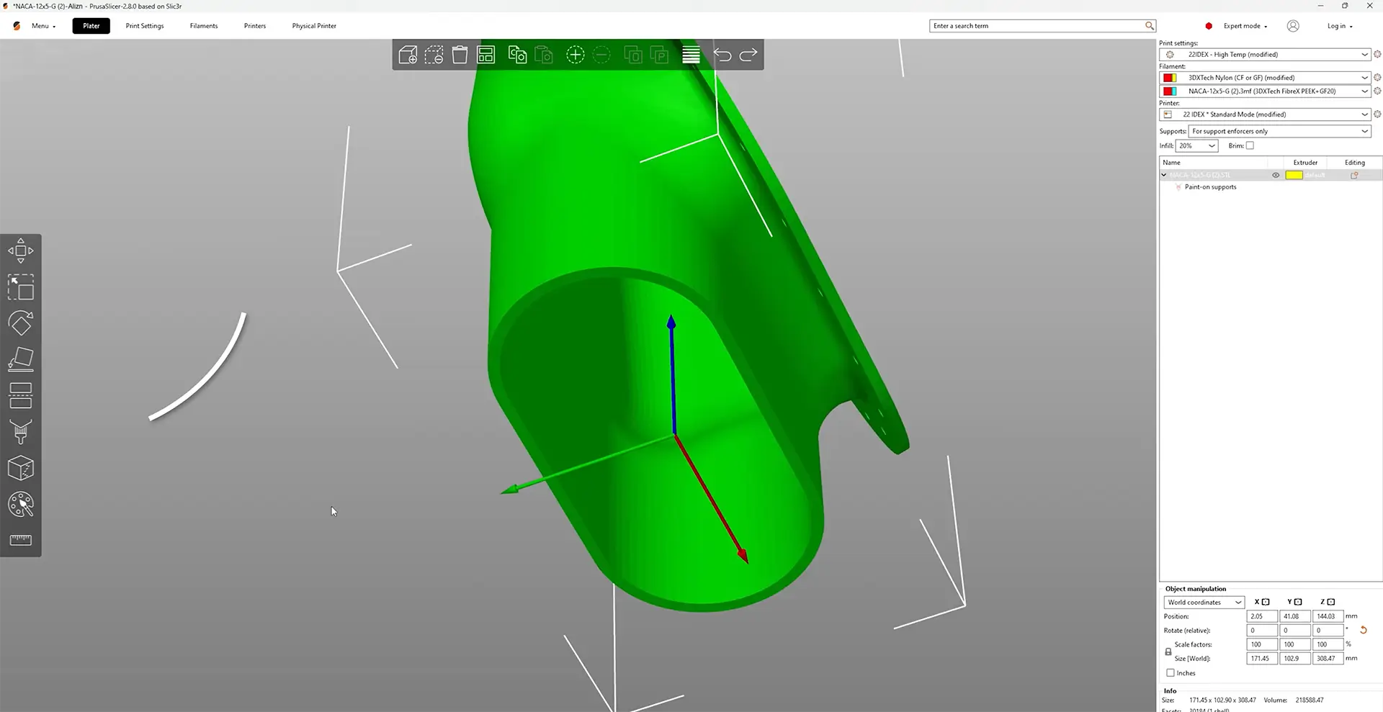Screen dimensions: 1383x712
Task: Click the search magnifier icon
Action: click(1150, 26)
